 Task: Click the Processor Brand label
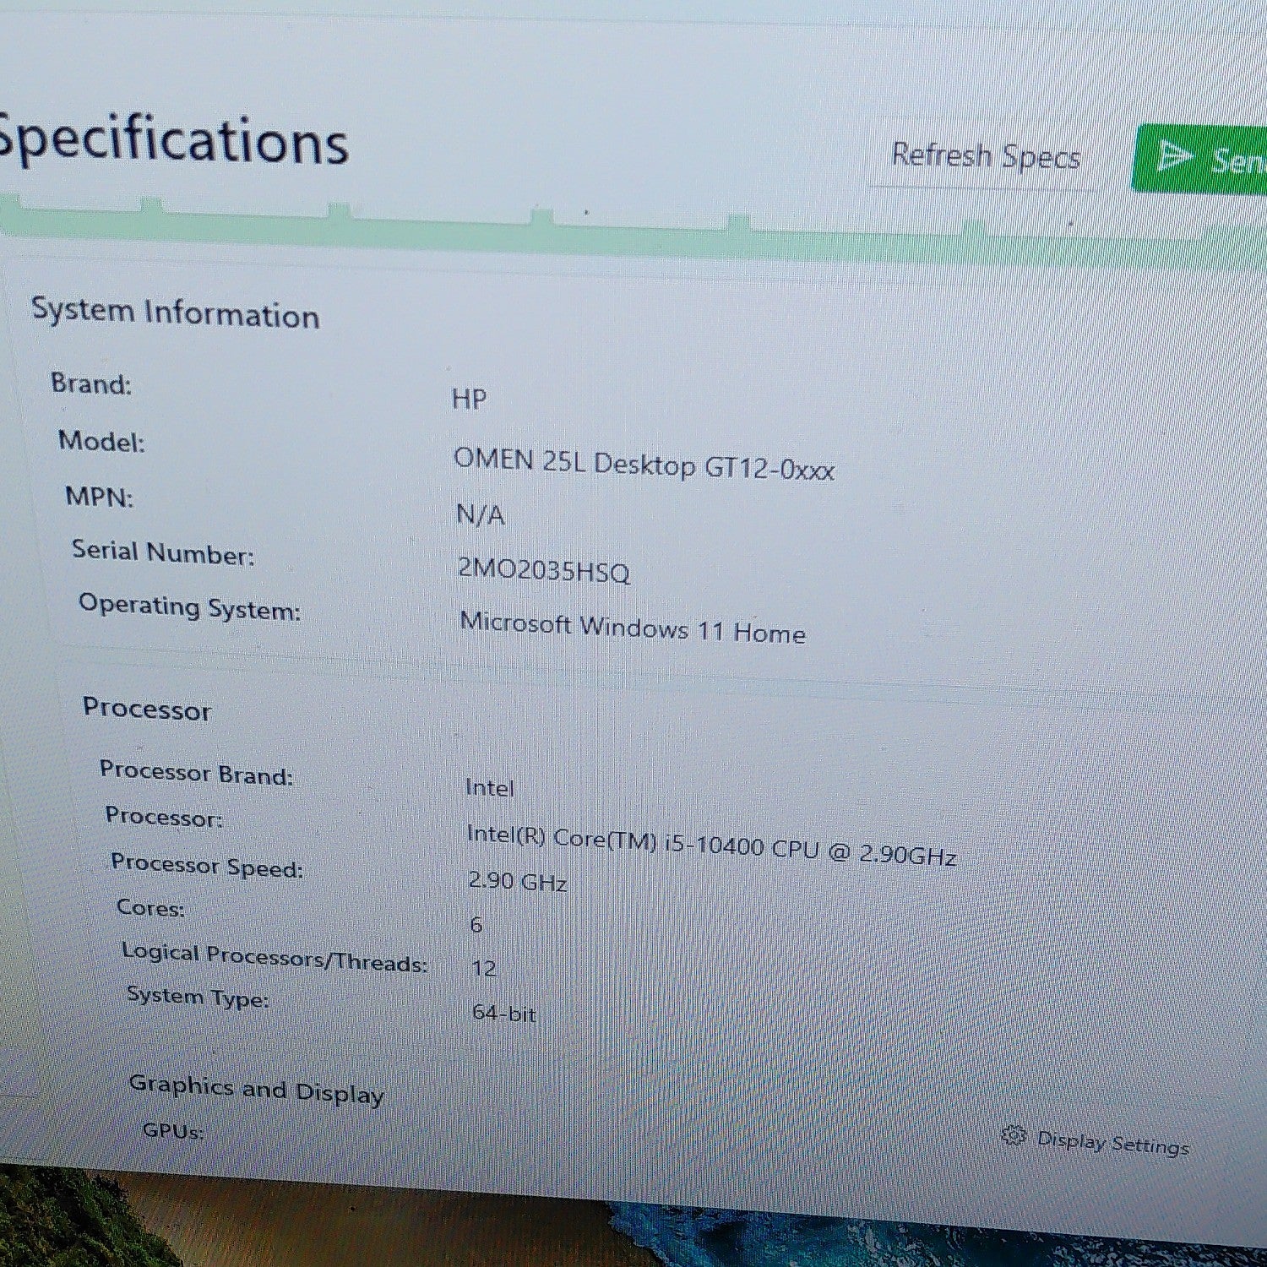click(x=196, y=773)
